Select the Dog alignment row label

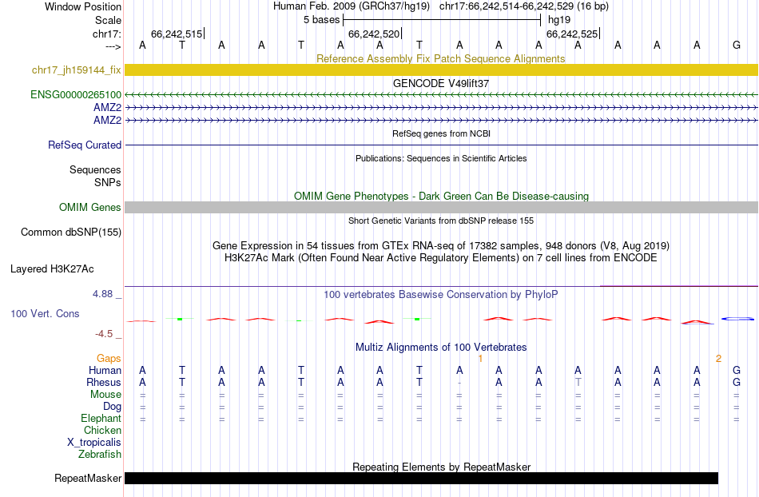[112, 407]
